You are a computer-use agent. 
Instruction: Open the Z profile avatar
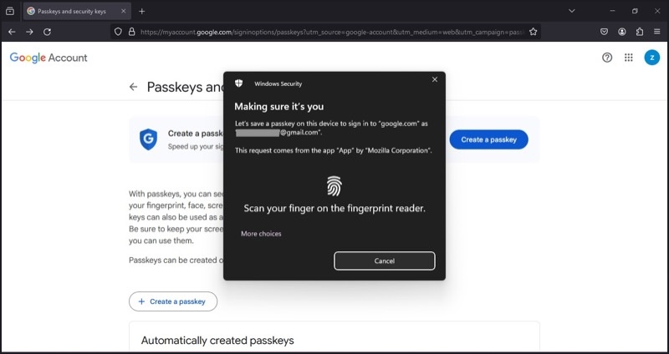tap(651, 58)
